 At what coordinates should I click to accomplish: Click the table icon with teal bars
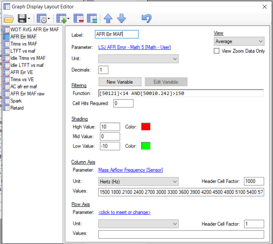coord(92,18)
